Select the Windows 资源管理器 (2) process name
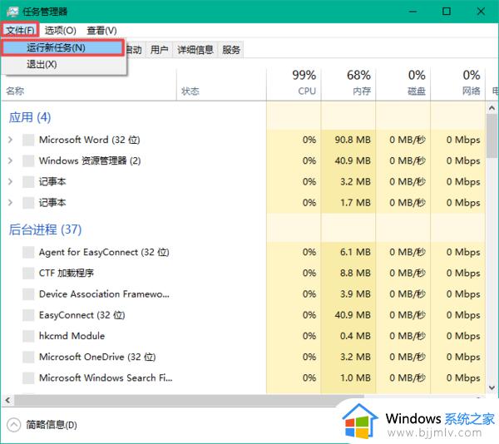499x444 pixels. [90, 160]
